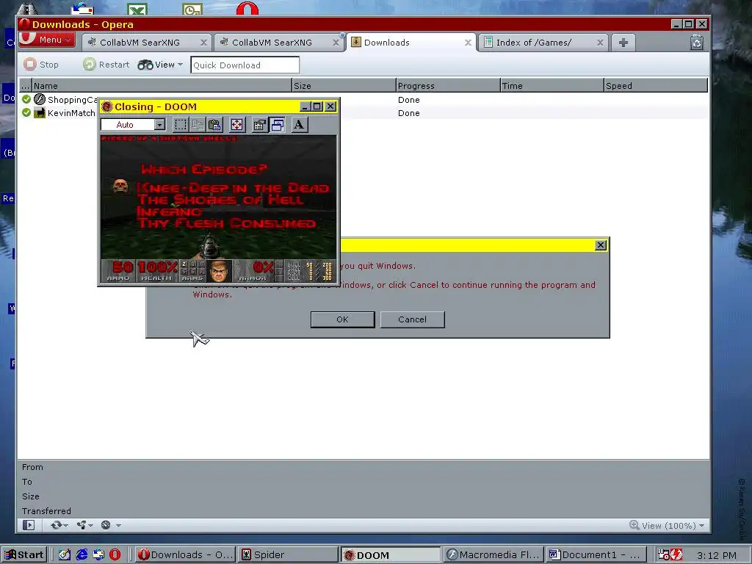Screen dimensions: 752x564
Task: Click the Mark selection icon in DOOM toolbar
Action: point(181,125)
